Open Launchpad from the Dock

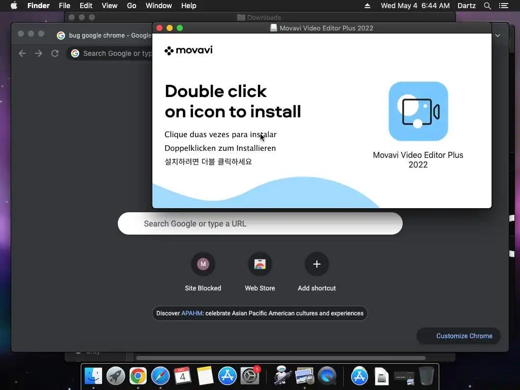pos(116,376)
